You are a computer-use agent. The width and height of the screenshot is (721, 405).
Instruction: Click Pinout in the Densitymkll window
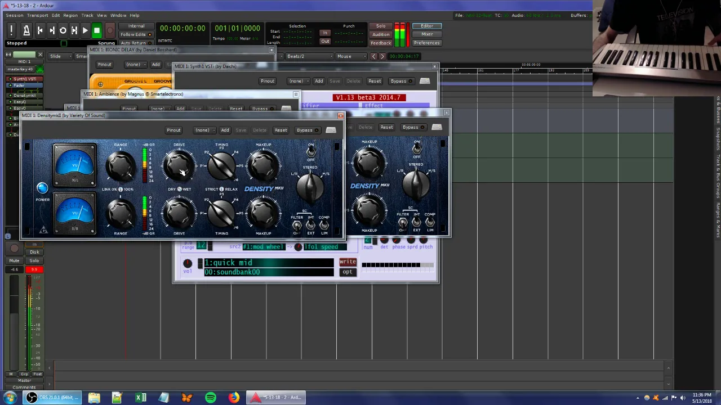point(173,130)
